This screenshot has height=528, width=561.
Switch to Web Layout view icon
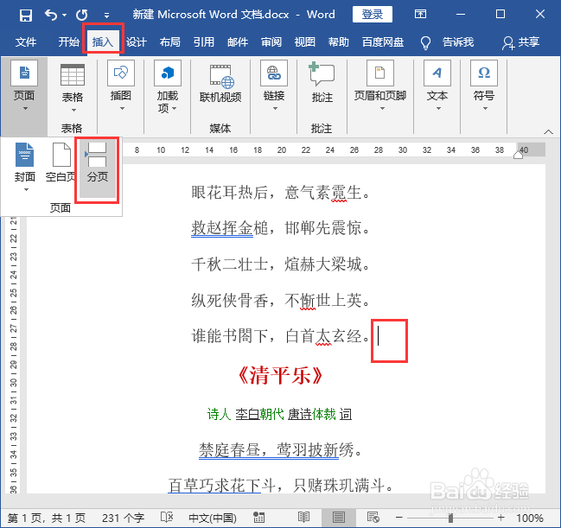tap(373, 517)
